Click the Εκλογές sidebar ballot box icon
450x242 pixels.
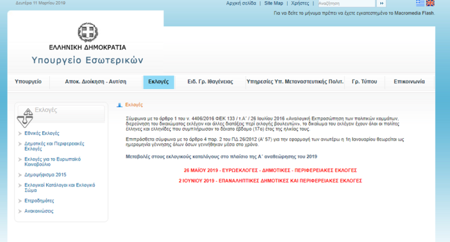click(25, 118)
